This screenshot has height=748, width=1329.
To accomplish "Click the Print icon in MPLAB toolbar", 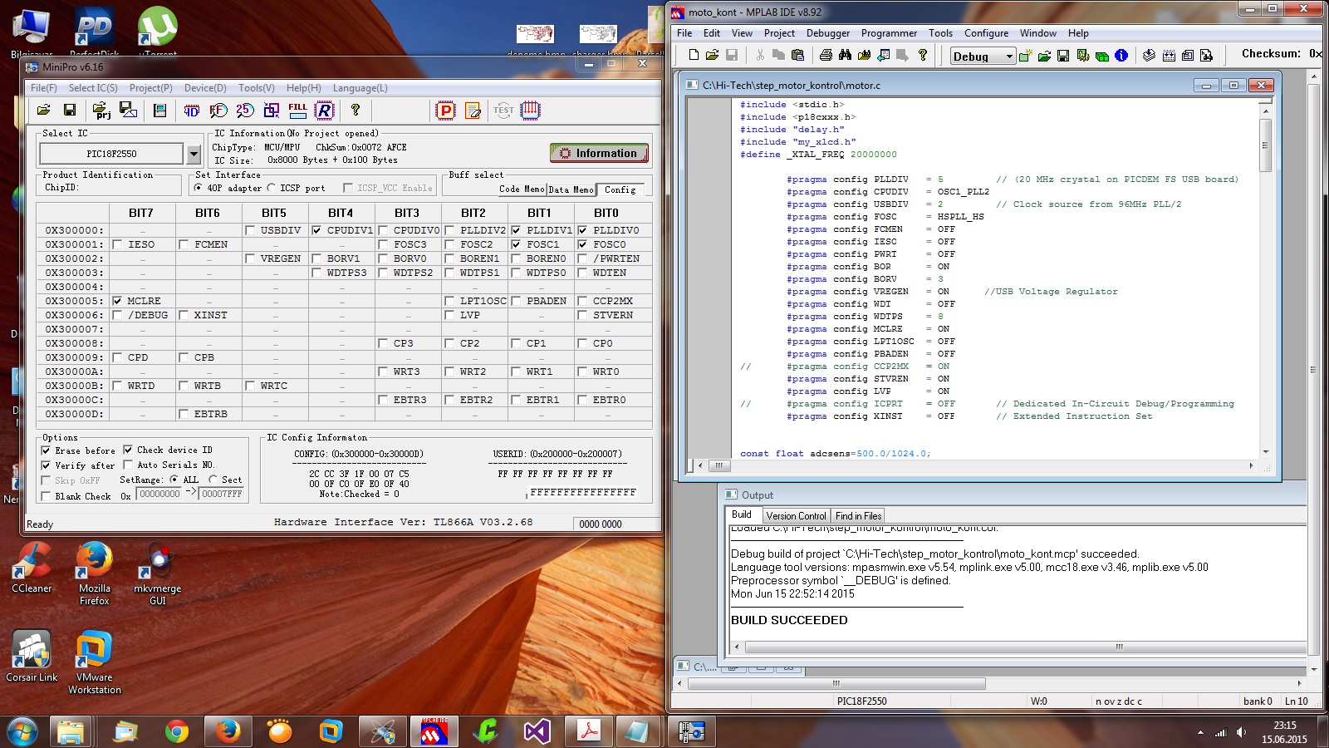I will pyautogui.click(x=826, y=55).
